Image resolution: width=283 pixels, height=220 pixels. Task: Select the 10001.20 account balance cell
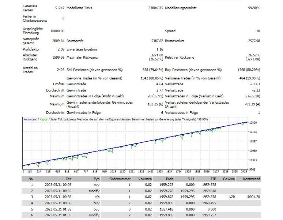[x=252, y=197]
